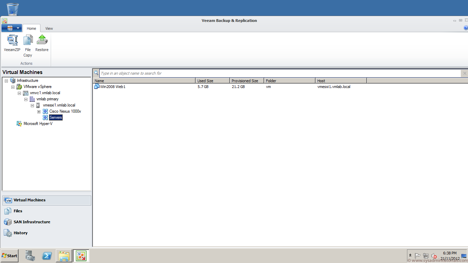This screenshot has height=263, width=468.
Task: Click the Infrastructure node icon
Action: [13, 80]
